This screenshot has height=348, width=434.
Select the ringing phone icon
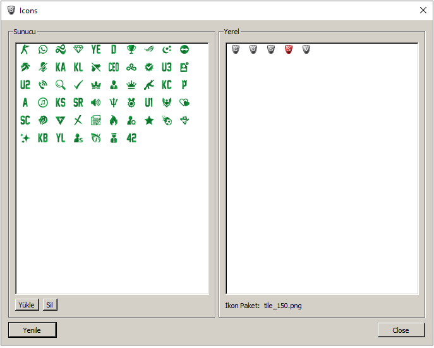click(x=42, y=85)
